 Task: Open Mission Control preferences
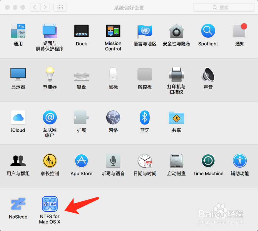113,31
